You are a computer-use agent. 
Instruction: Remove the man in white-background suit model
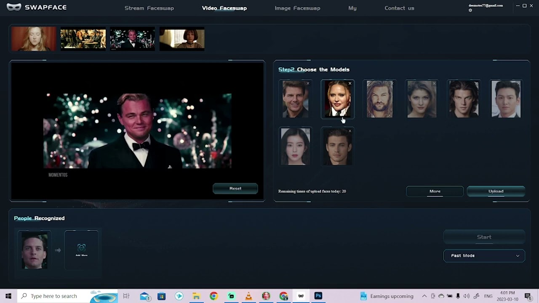518,83
